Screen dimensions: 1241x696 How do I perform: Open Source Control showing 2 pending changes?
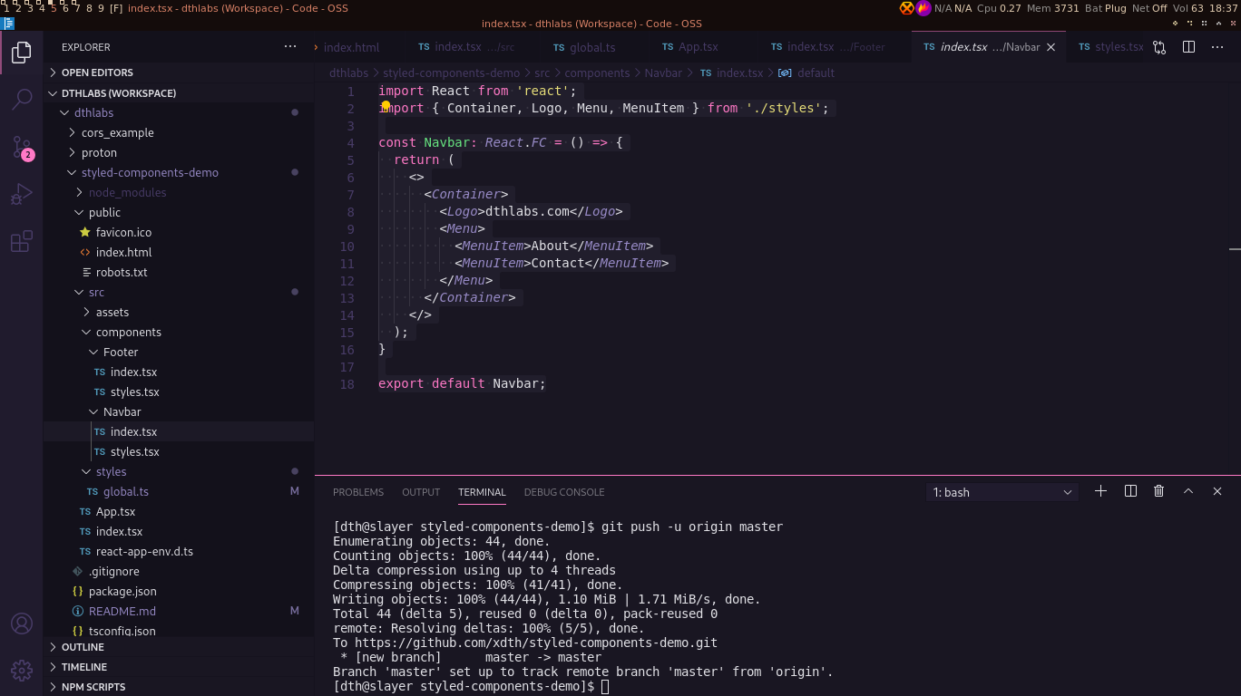(21, 147)
